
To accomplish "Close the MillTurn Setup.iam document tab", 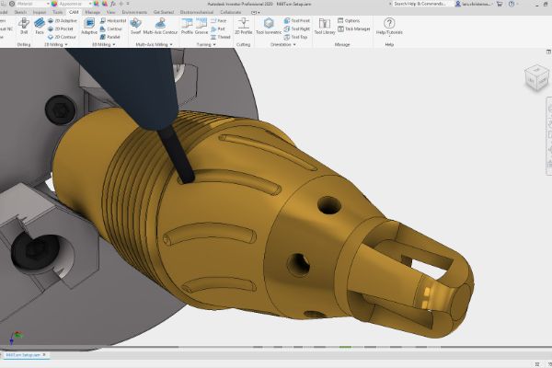I will click(x=44, y=355).
